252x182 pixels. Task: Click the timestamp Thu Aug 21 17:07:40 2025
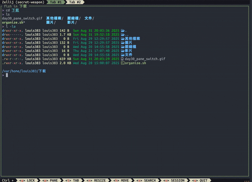tap(96, 51)
